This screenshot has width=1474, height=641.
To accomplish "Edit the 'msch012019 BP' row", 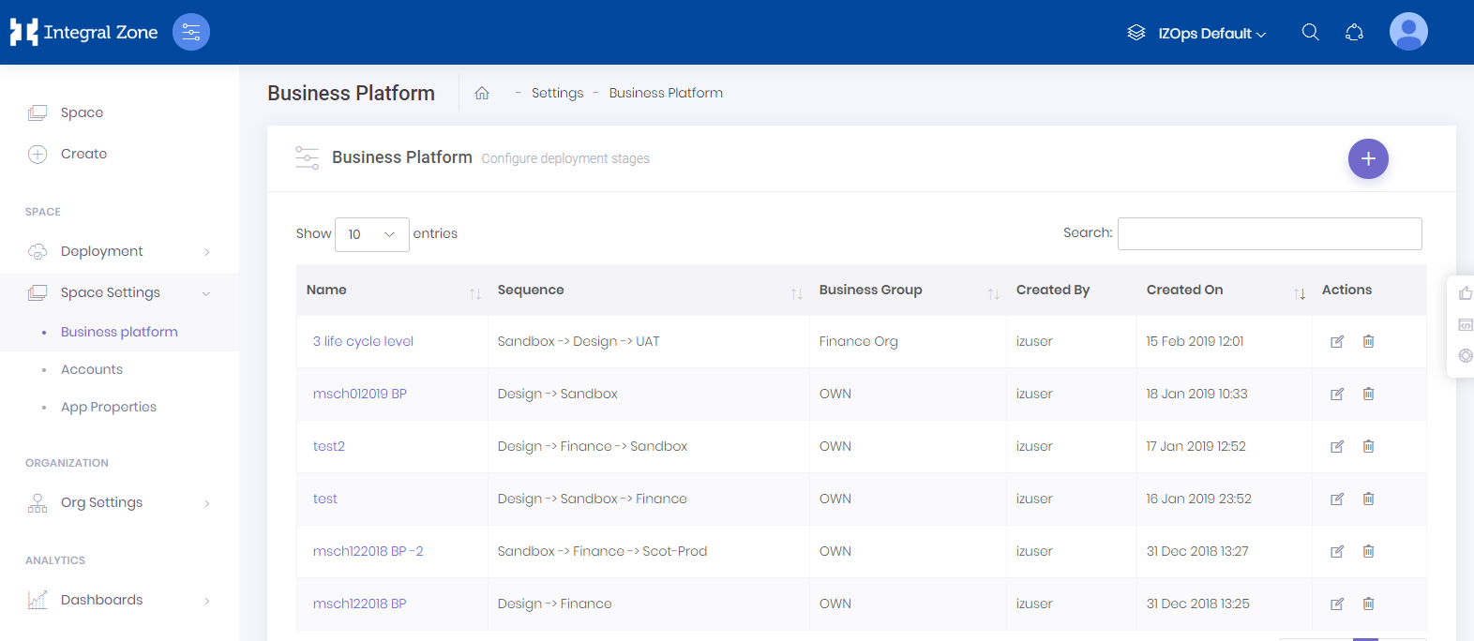I will click(x=1337, y=395).
